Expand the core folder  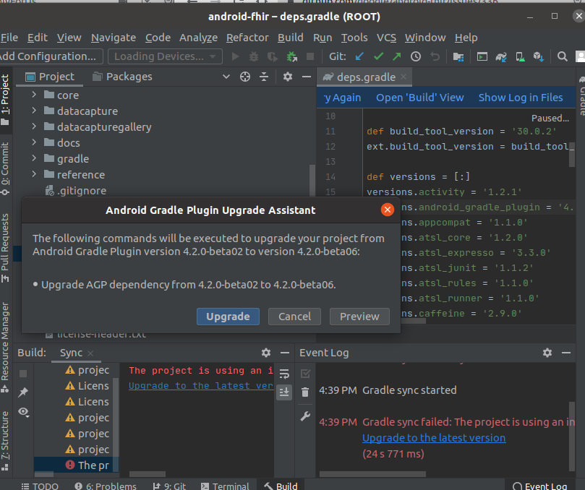pos(34,95)
